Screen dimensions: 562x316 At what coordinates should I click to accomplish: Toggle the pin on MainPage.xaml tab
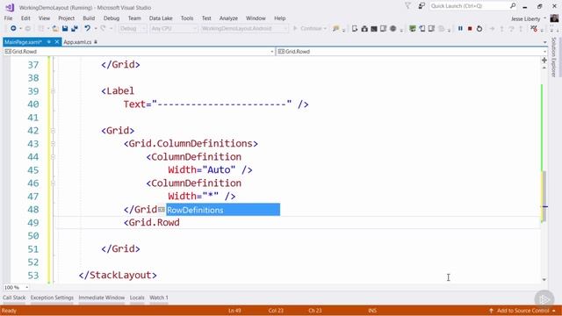point(49,42)
